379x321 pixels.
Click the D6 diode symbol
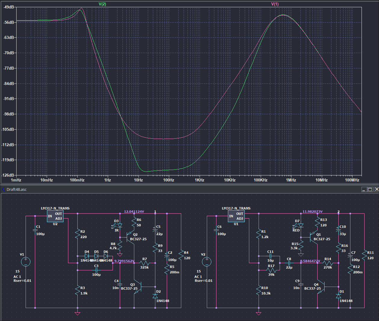(106, 256)
